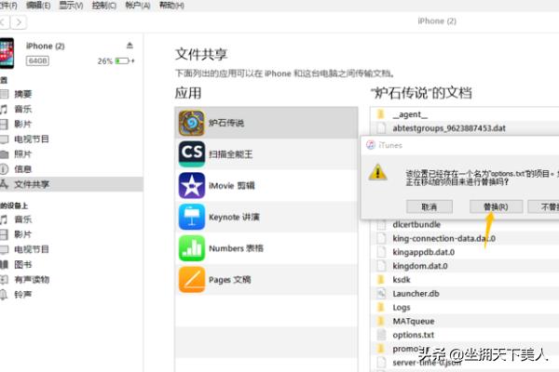
Task: Select 文件共享 in the sidebar
Action: [x=72, y=184]
